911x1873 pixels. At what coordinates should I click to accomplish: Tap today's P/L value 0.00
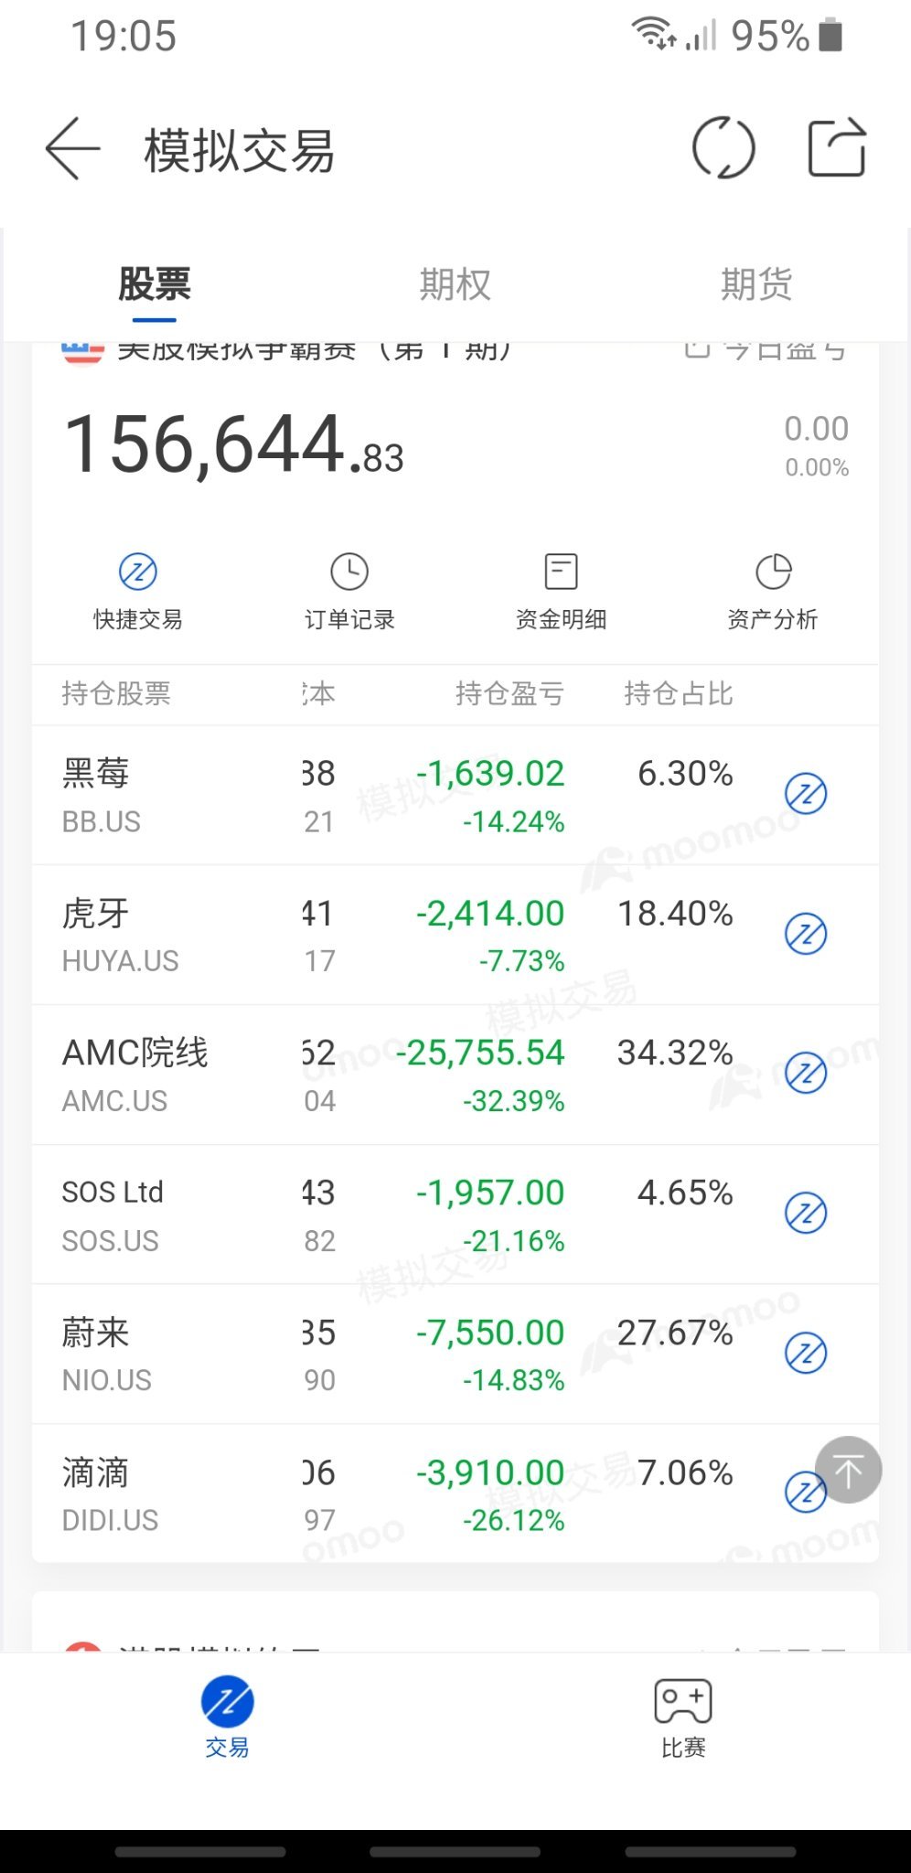[x=817, y=428]
